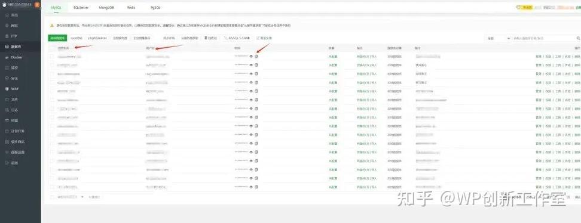Image resolution: width=581 pixels, height=223 pixels.
Task: Tick the checkbox beside the batch operation dropdown
Action: coord(52,197)
